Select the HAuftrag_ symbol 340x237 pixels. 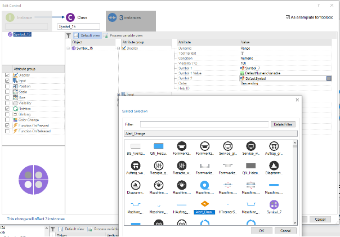[181, 208]
